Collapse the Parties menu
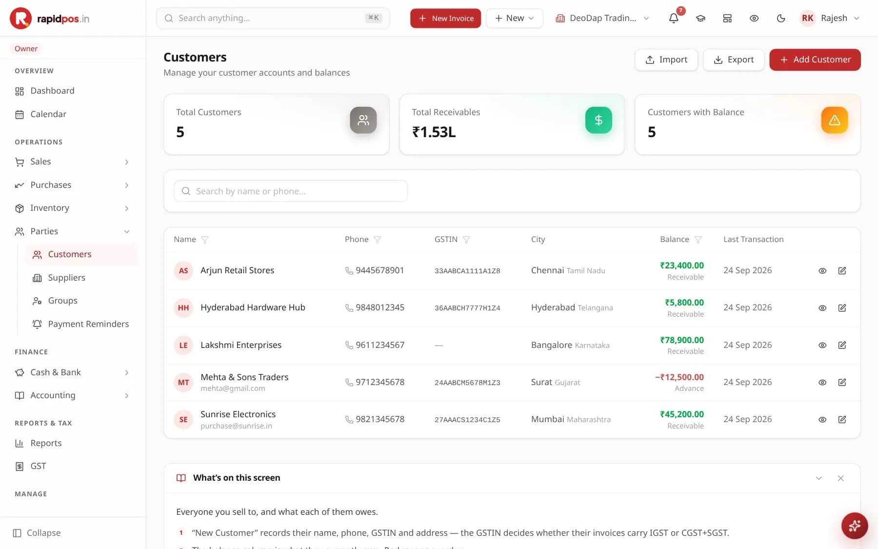 coord(73,231)
